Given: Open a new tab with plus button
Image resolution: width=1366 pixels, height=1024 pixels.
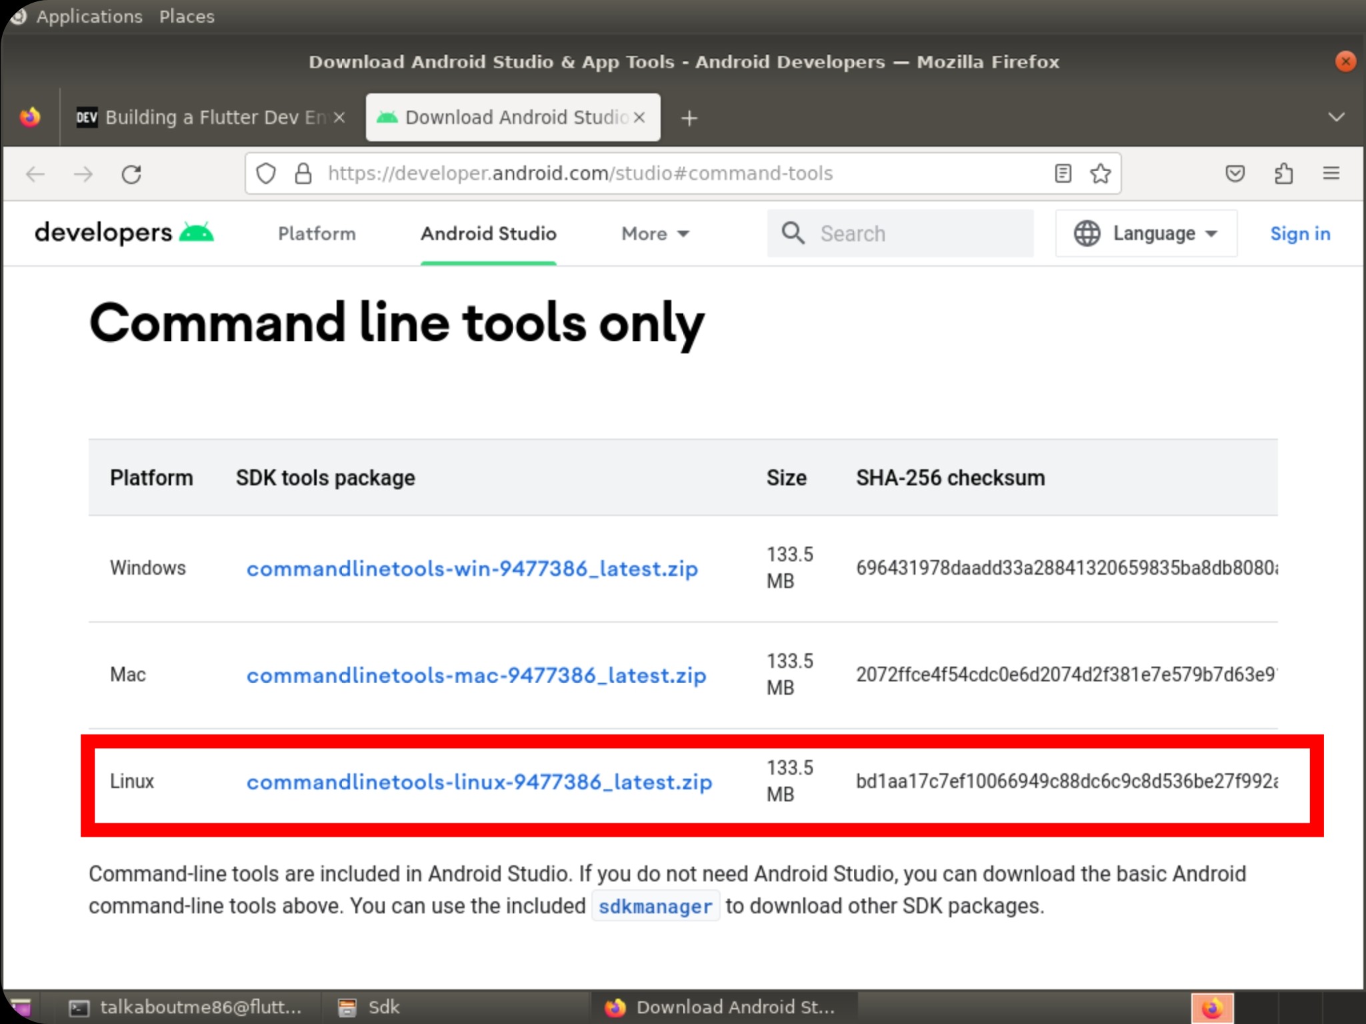Looking at the screenshot, I should pyautogui.click(x=689, y=119).
